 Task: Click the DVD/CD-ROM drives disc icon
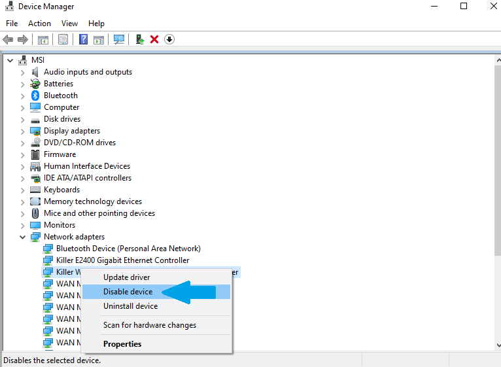[35, 143]
